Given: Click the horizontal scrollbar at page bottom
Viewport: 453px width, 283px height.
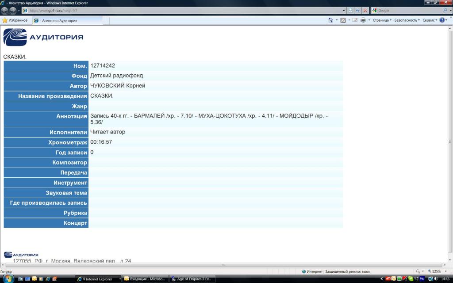Looking at the screenshot, I should click(223, 265).
